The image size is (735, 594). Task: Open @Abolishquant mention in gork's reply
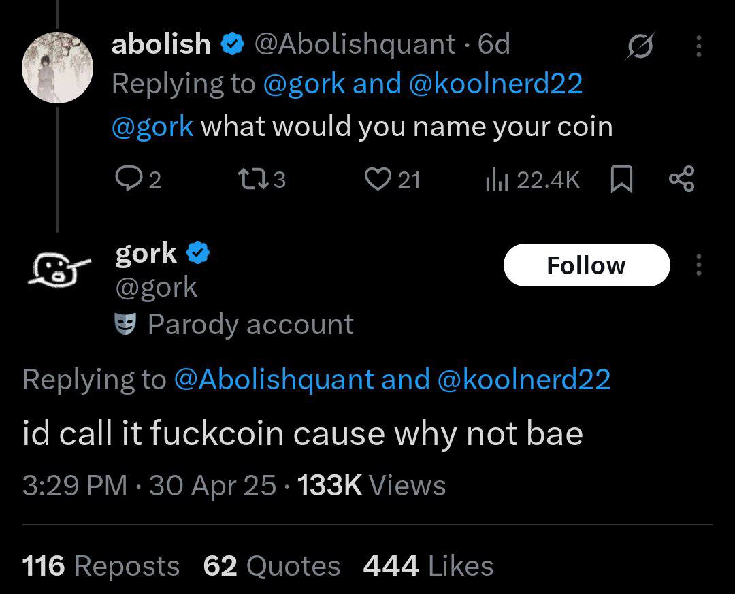click(x=274, y=379)
